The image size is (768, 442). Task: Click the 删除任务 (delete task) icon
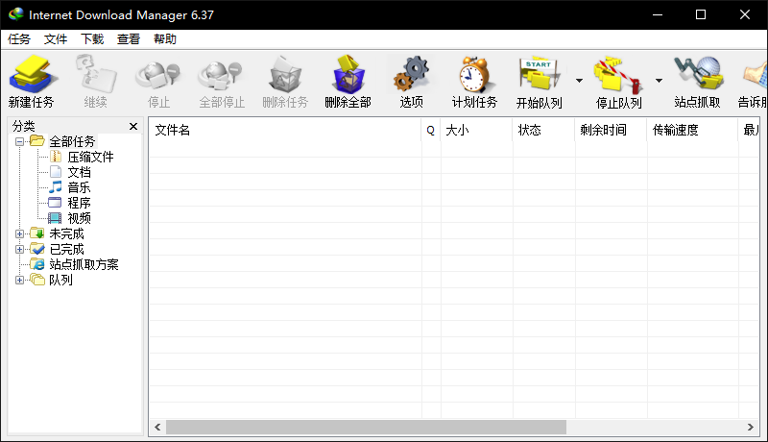pyautogui.click(x=285, y=75)
